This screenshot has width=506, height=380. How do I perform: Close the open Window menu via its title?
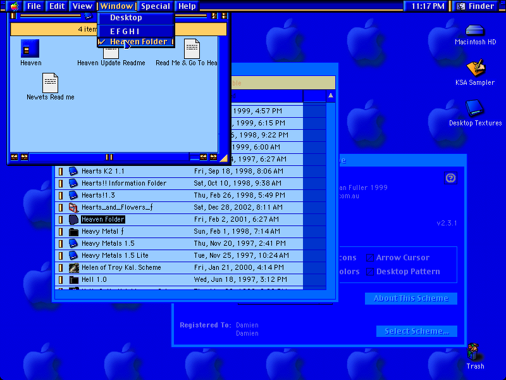coord(116,6)
